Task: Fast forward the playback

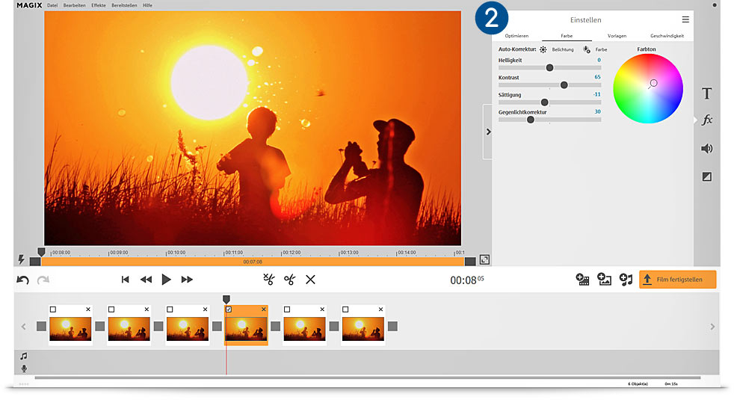Action: [187, 280]
